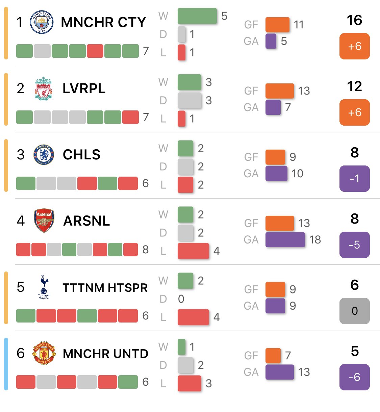The height and width of the screenshot is (412, 380).
Task: Click Chelsea points total of 8
Action: pos(354,153)
